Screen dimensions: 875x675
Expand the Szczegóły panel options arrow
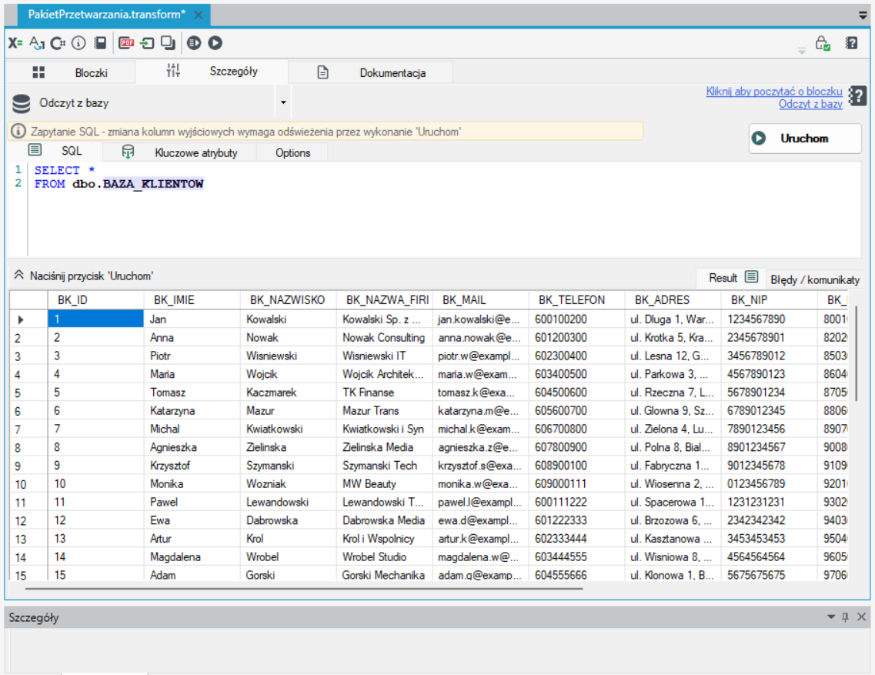pyautogui.click(x=830, y=617)
